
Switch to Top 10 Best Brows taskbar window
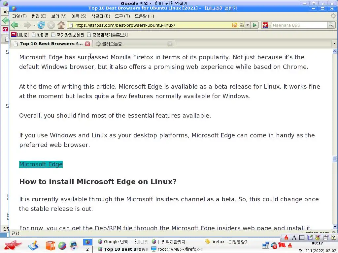point(123,249)
